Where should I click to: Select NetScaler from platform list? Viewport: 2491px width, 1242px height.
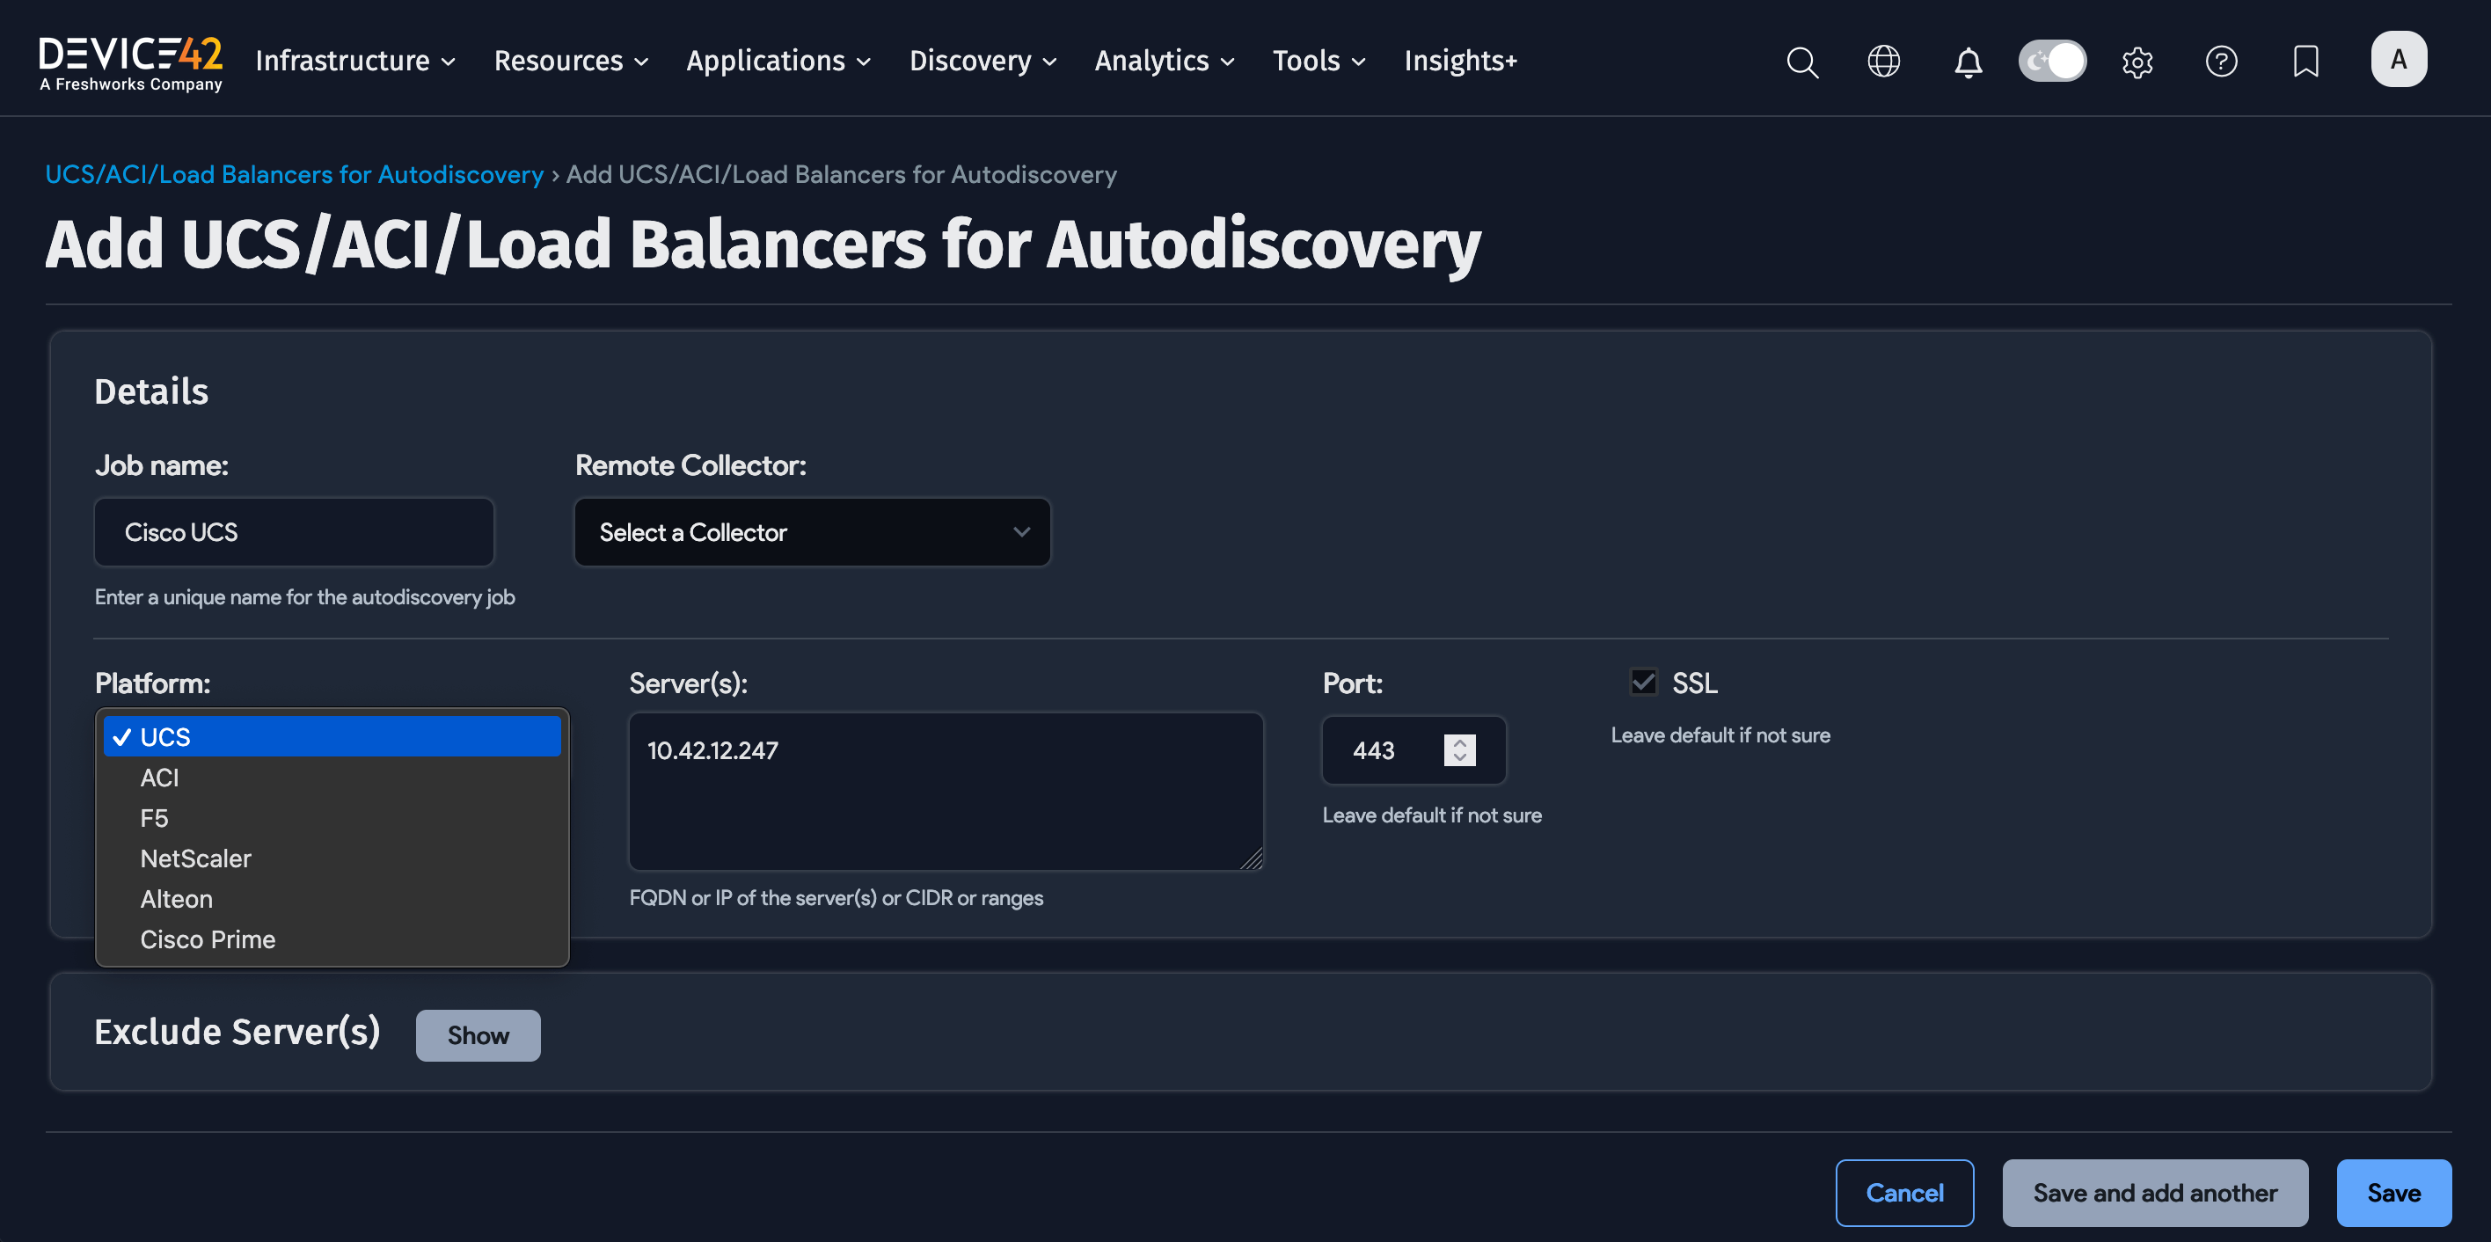195,858
